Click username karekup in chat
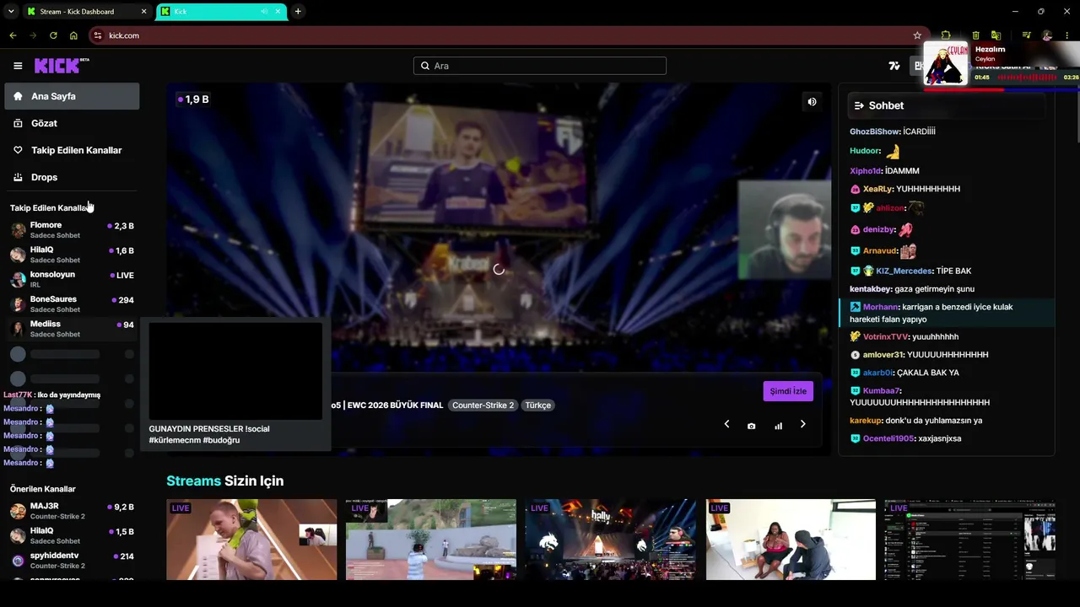 point(866,421)
